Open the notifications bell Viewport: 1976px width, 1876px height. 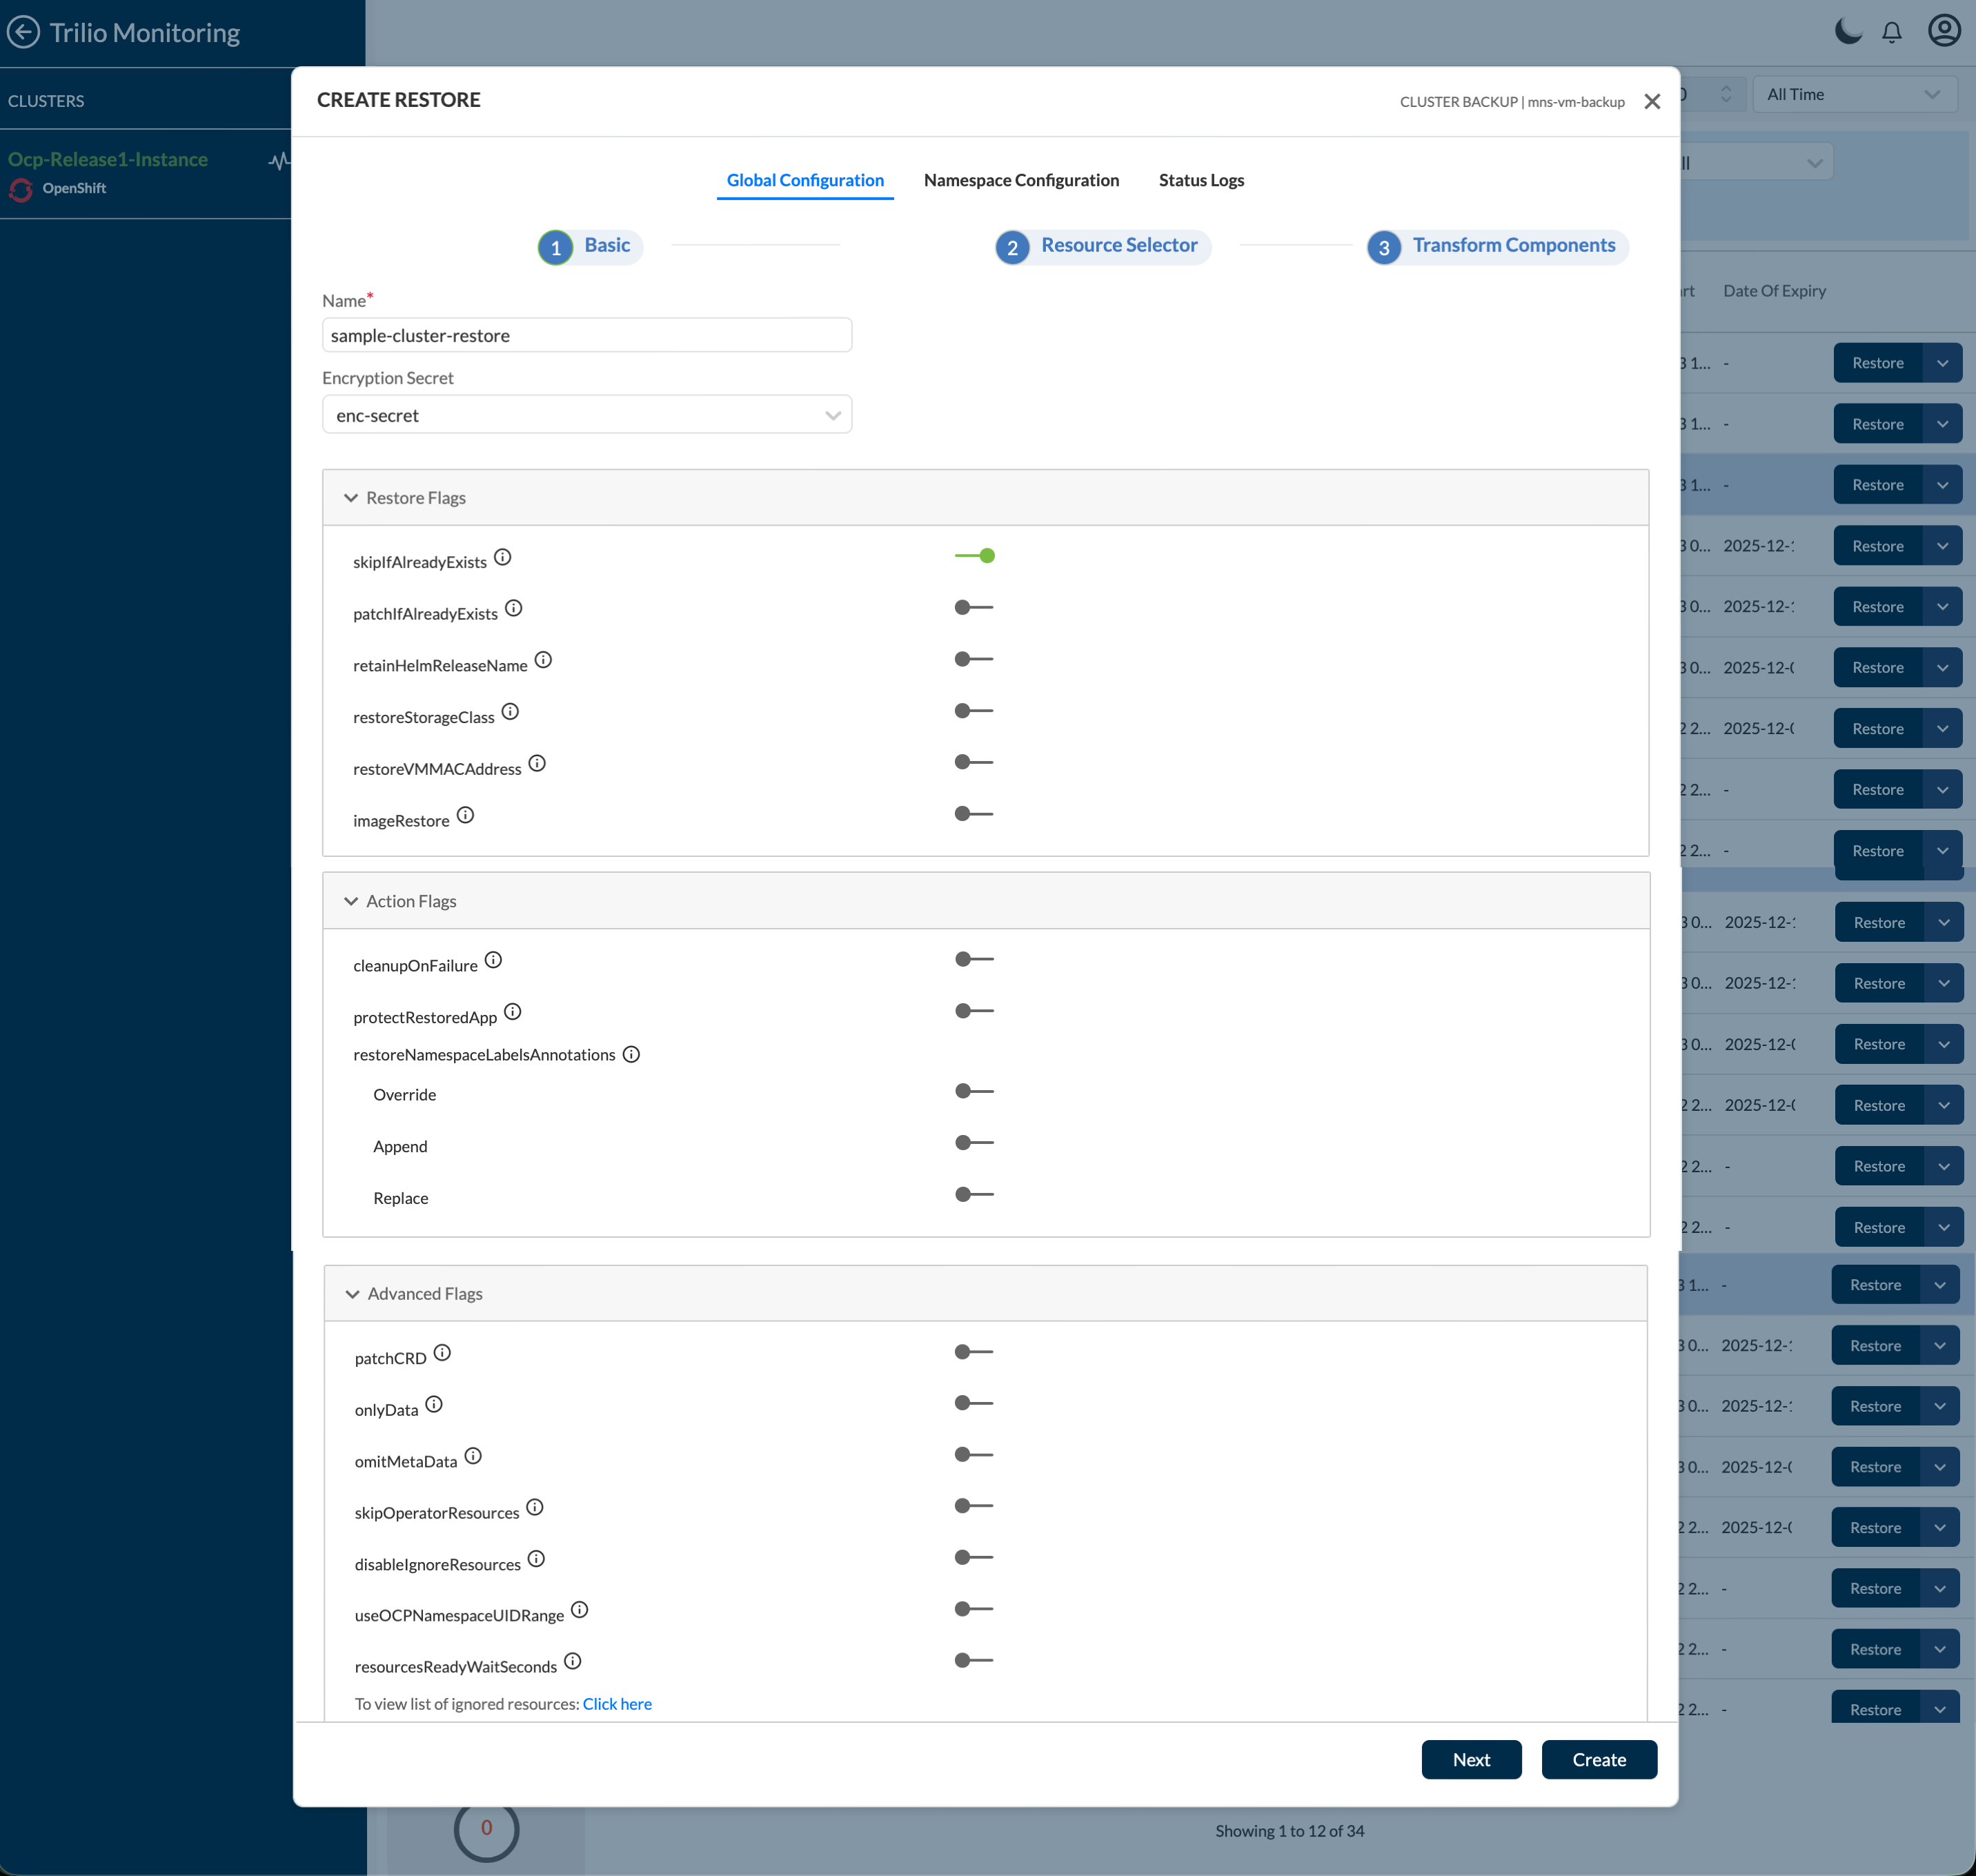pyautogui.click(x=1891, y=32)
